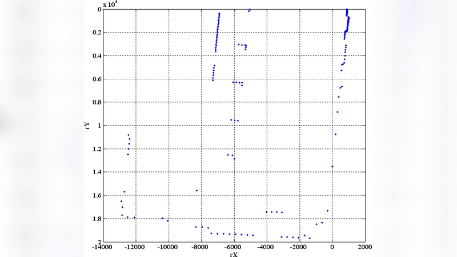Select the 2000 x-axis tick label
The width and height of the screenshot is (457, 257).
coord(365,247)
